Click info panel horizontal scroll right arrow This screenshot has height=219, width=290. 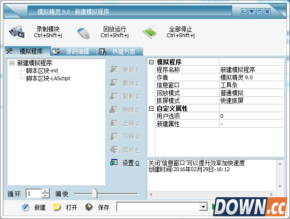tap(272, 194)
